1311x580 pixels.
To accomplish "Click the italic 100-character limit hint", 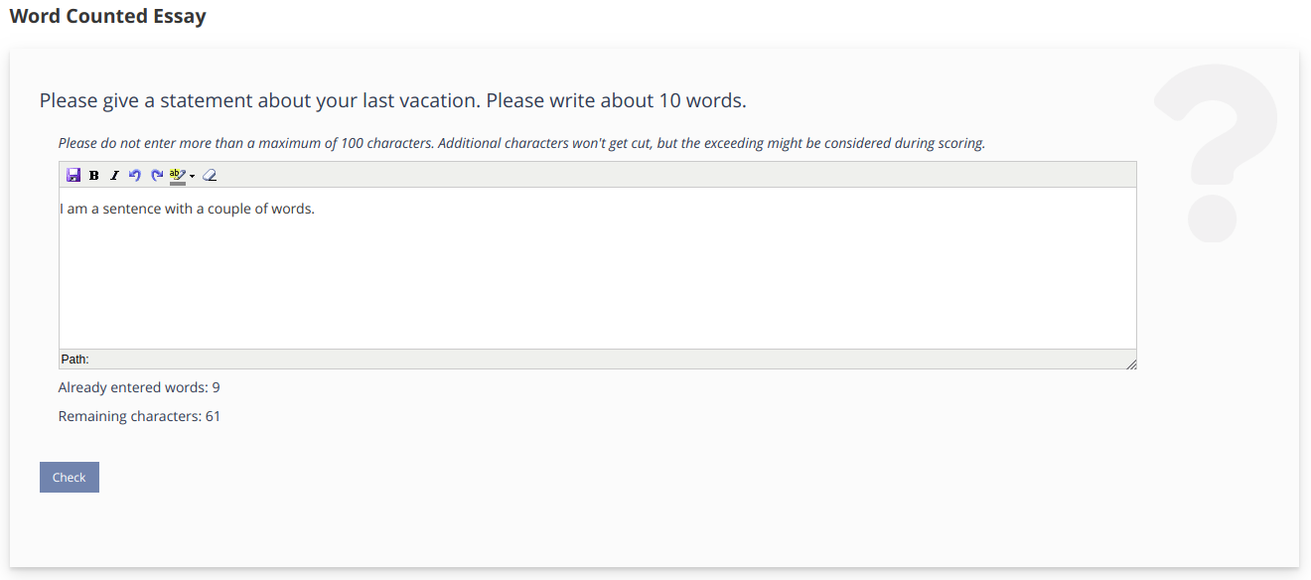I will point(521,143).
